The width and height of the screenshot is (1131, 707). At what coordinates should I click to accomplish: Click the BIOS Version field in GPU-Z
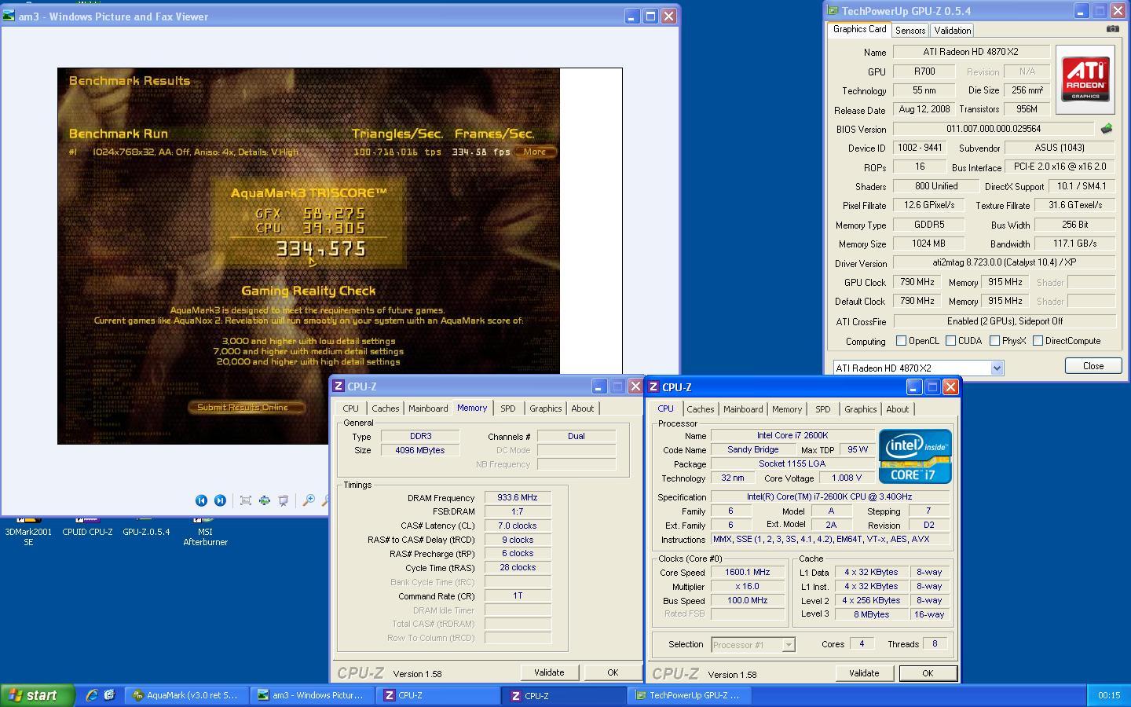tap(994, 129)
